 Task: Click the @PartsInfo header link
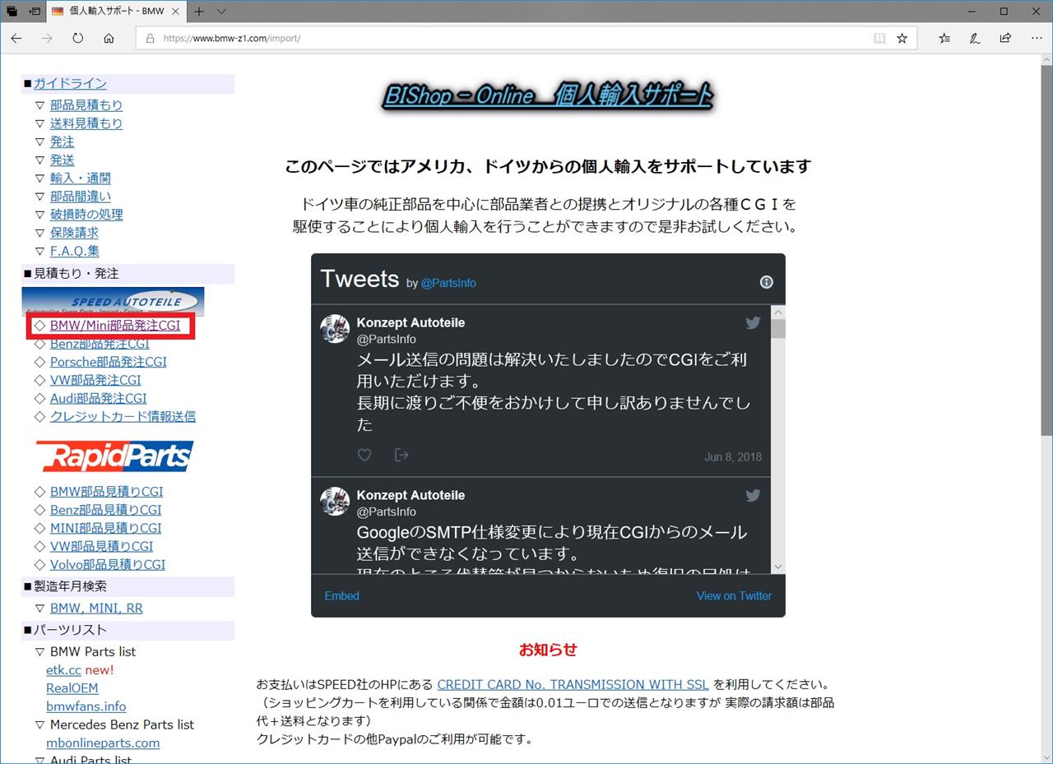point(448,283)
